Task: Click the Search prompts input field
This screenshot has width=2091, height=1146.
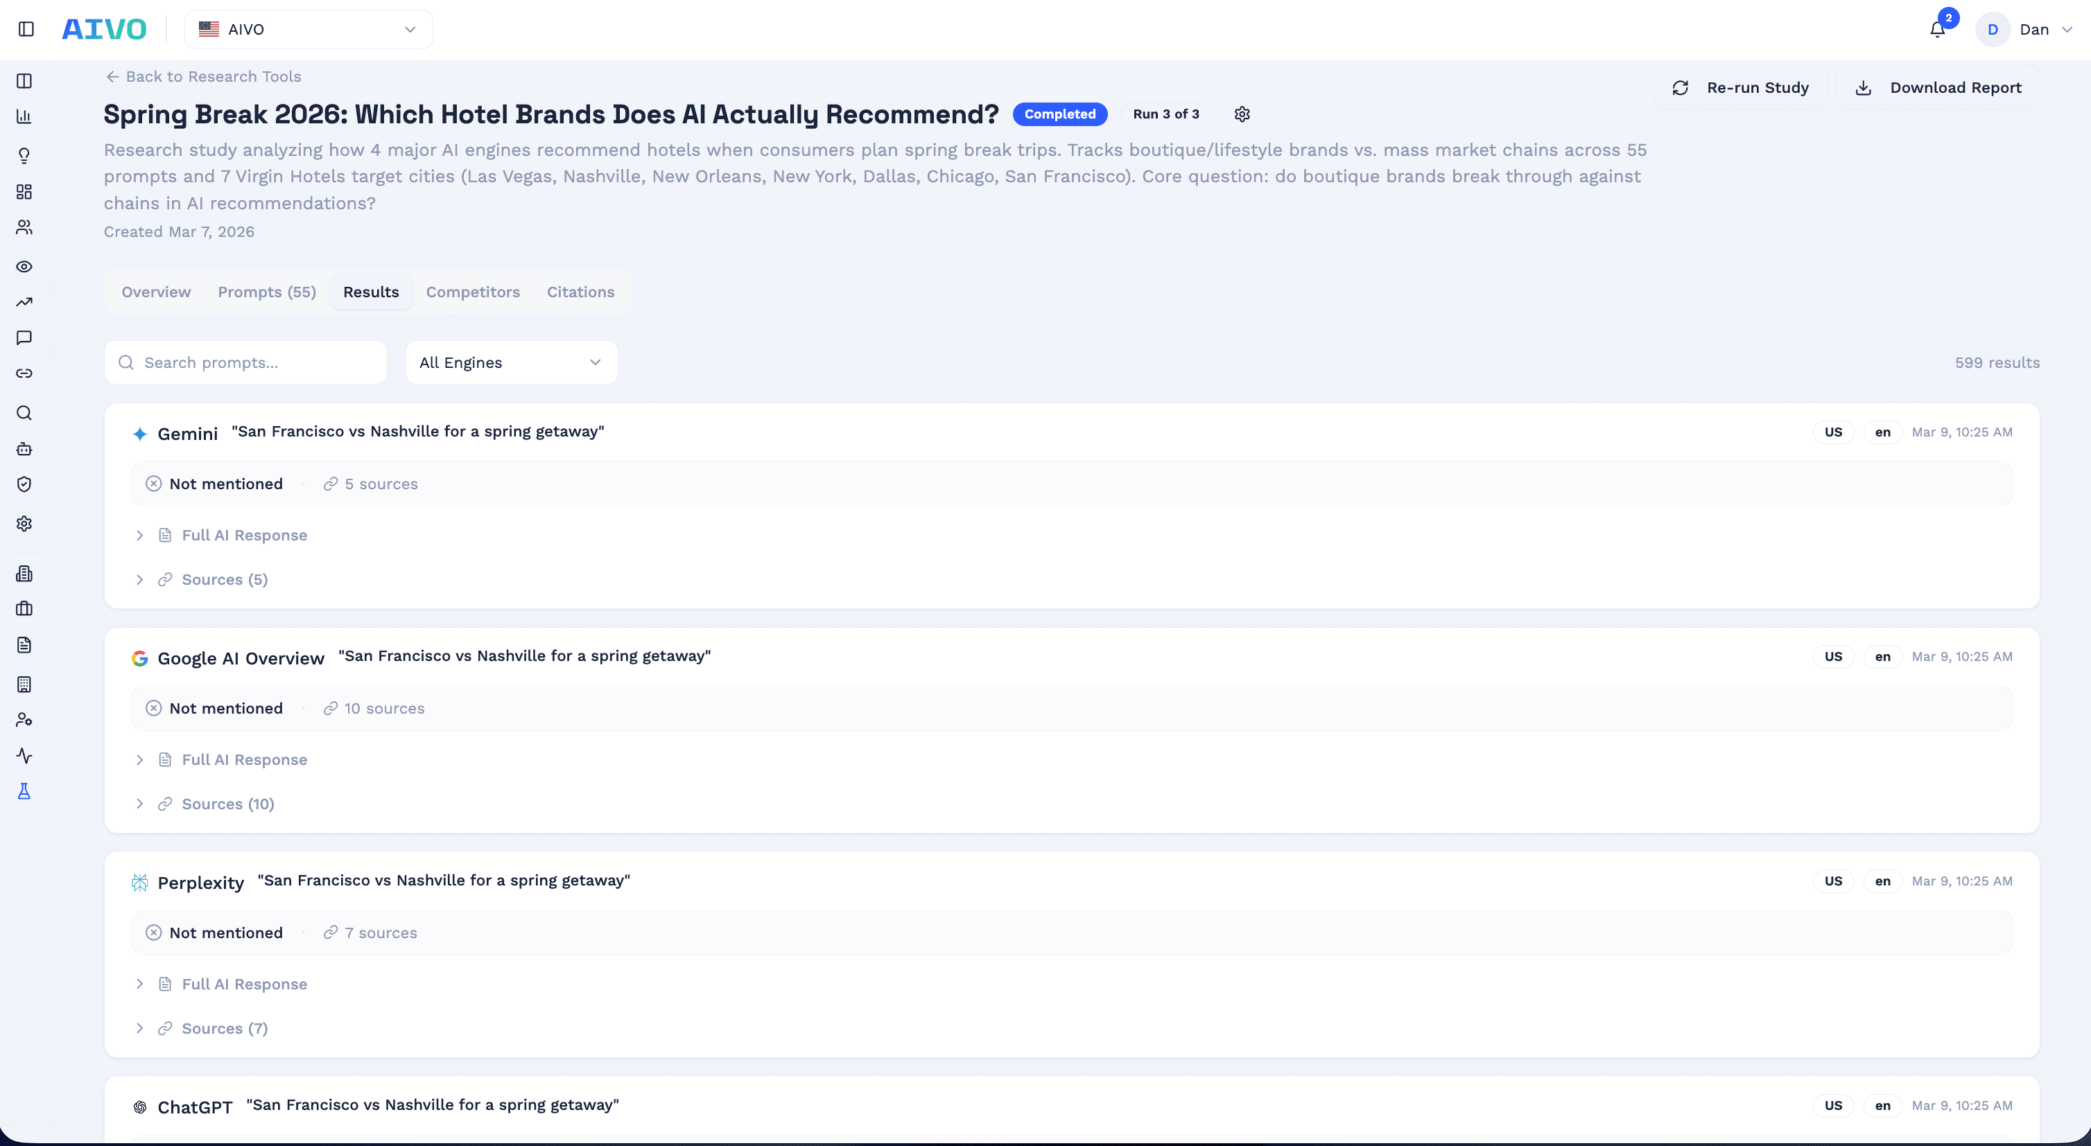Action: (244, 362)
